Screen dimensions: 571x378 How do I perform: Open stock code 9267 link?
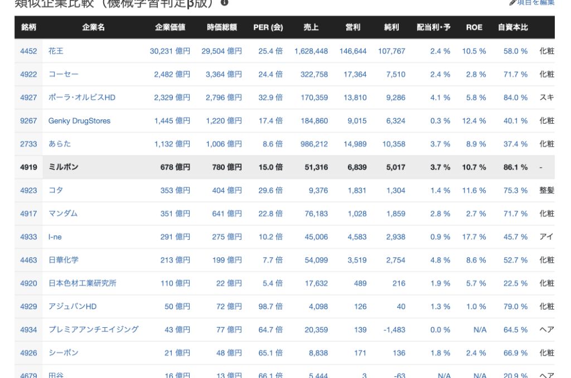(28, 121)
